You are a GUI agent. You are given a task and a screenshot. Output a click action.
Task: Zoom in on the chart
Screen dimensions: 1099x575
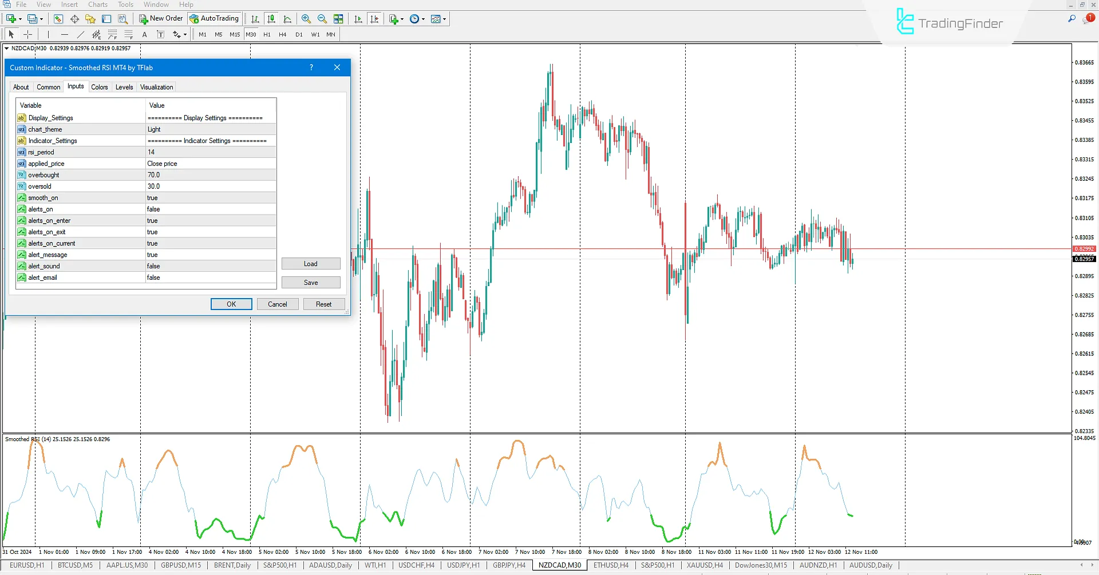click(x=306, y=18)
